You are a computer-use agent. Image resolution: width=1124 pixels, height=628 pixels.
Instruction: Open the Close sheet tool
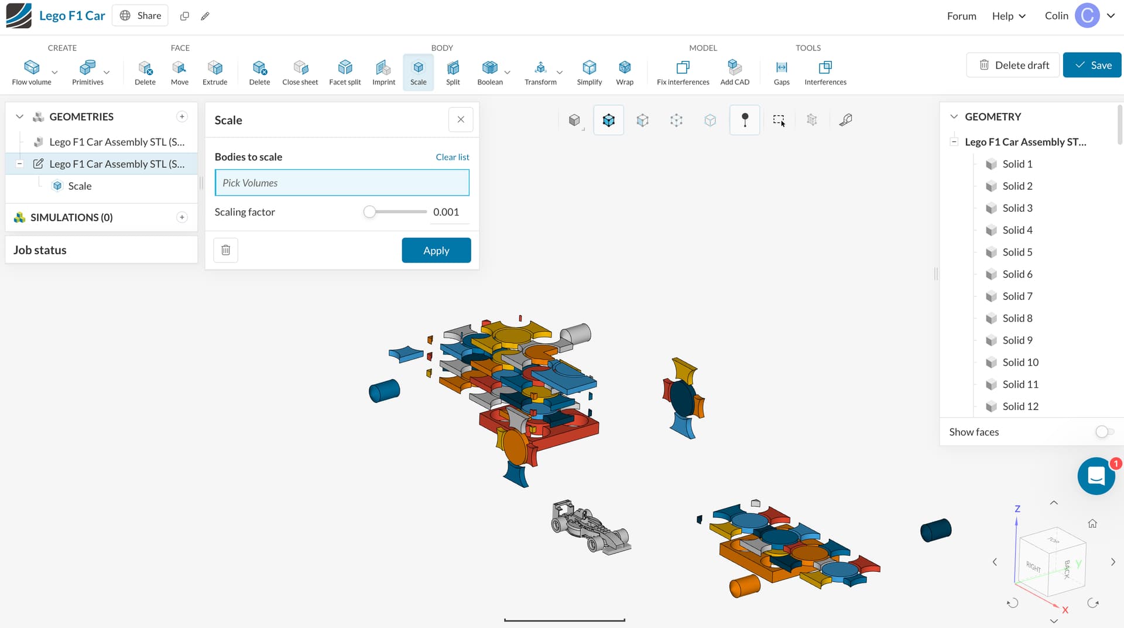[300, 72]
